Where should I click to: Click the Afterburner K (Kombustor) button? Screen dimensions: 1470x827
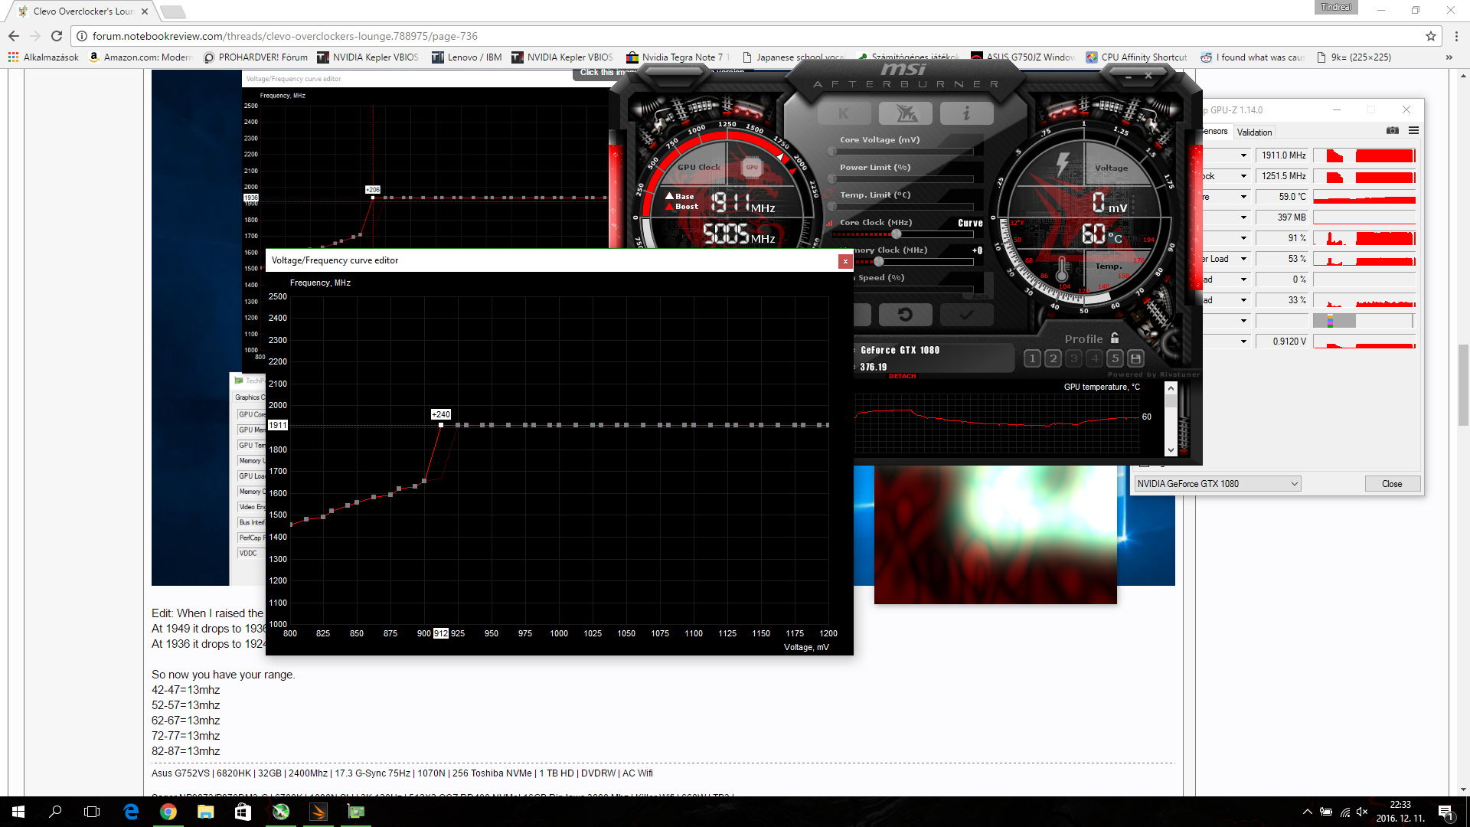(844, 114)
